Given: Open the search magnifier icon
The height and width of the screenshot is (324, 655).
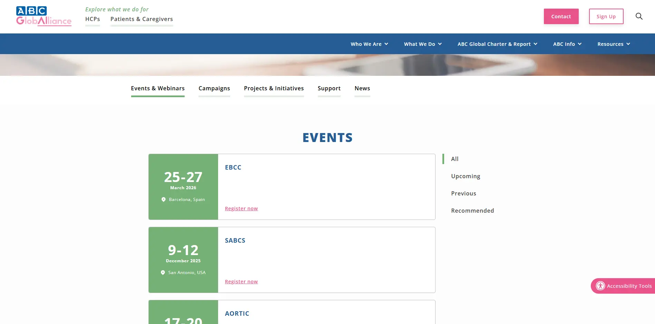Looking at the screenshot, I should point(639,16).
